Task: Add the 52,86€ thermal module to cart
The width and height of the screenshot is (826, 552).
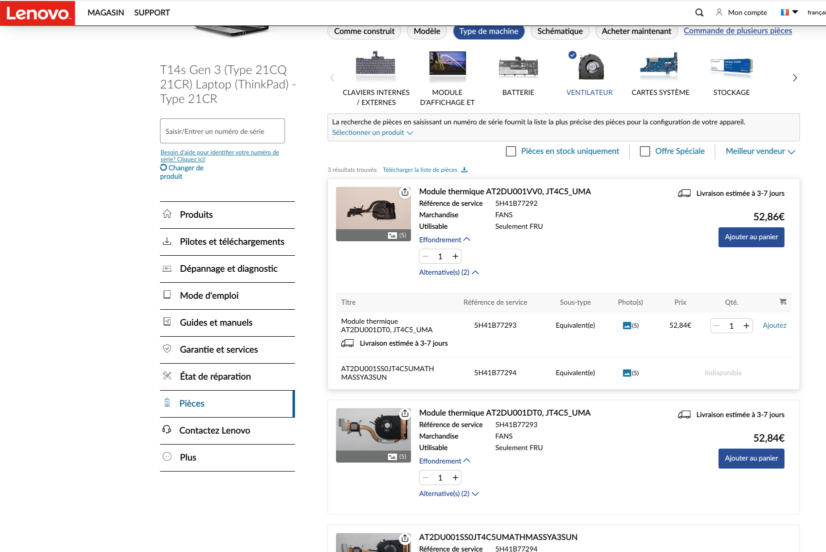Action: tap(751, 237)
